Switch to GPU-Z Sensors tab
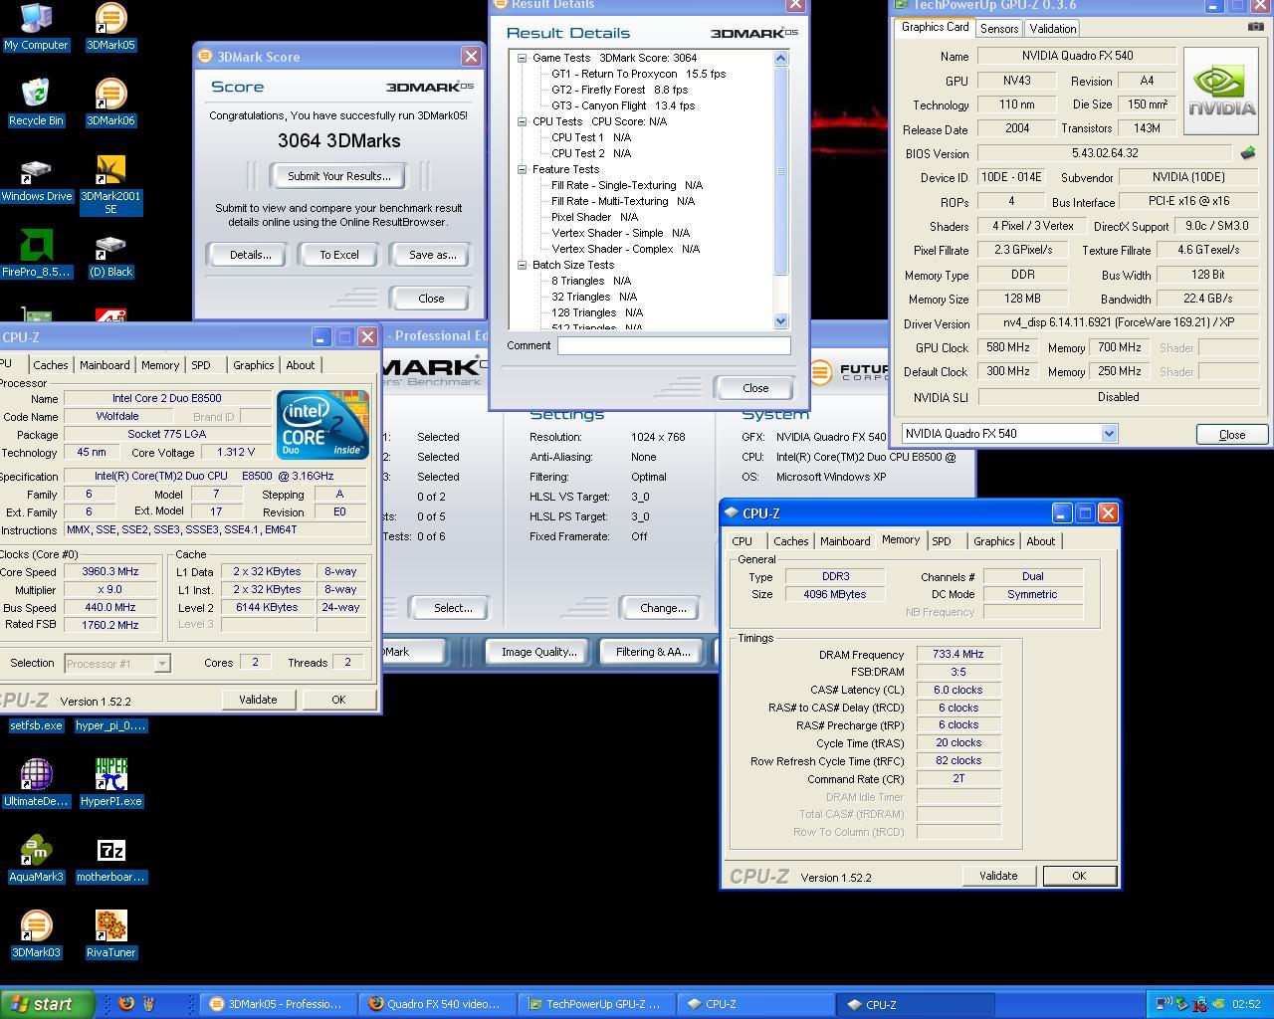The image size is (1274, 1019). coord(999,28)
